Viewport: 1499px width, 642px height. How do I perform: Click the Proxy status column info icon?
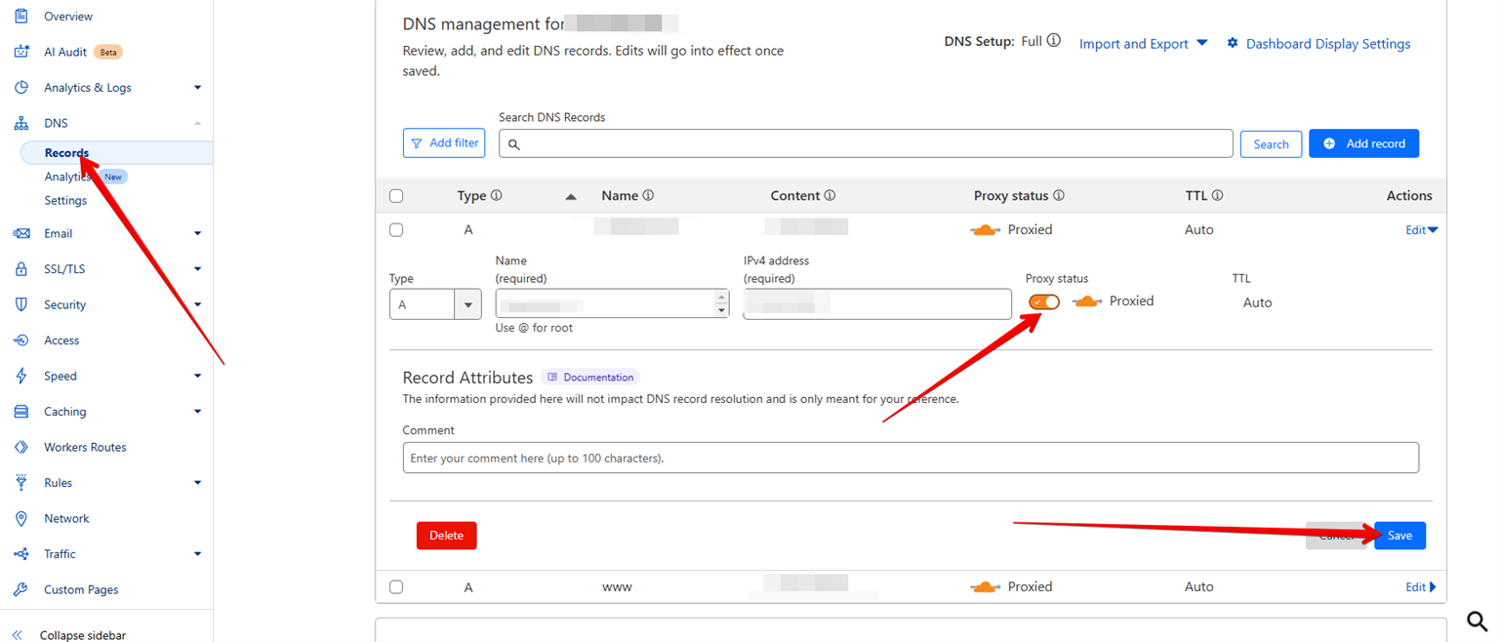pyautogui.click(x=1058, y=196)
